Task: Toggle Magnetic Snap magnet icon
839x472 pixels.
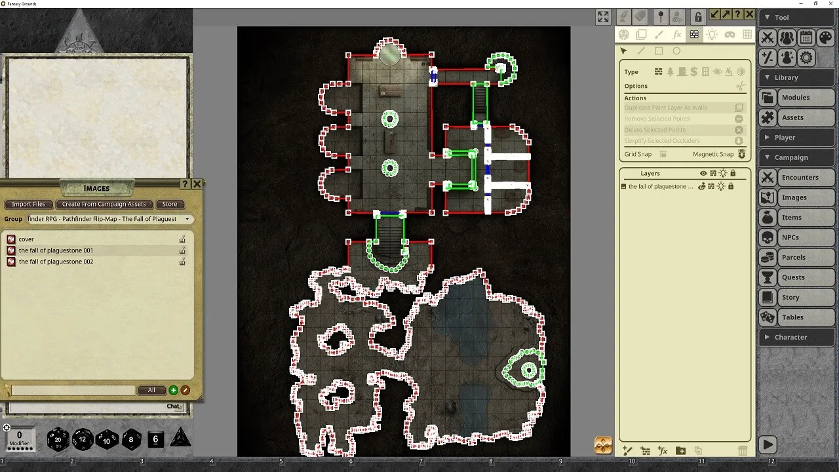Action: [x=742, y=154]
